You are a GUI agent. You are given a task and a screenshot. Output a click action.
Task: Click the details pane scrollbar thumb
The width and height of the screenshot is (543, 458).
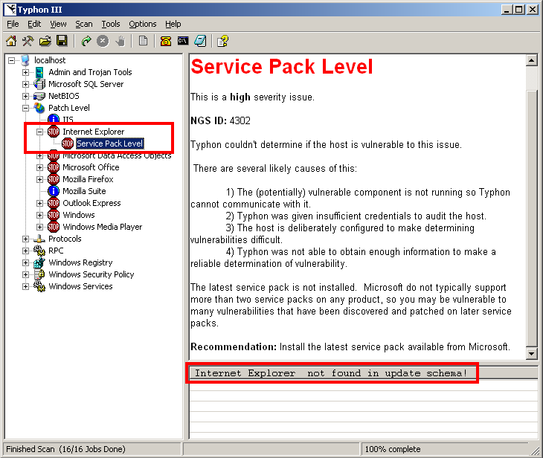click(x=532, y=218)
